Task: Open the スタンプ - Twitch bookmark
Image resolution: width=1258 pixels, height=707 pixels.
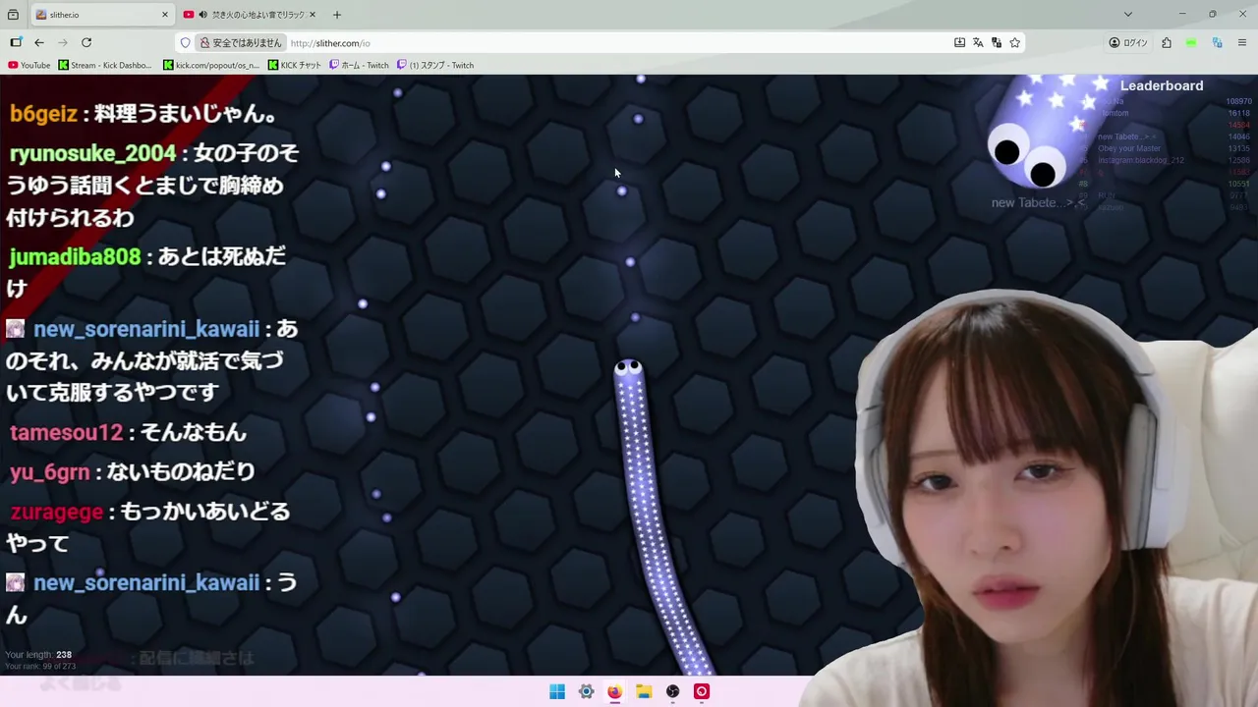Action: pyautogui.click(x=435, y=65)
